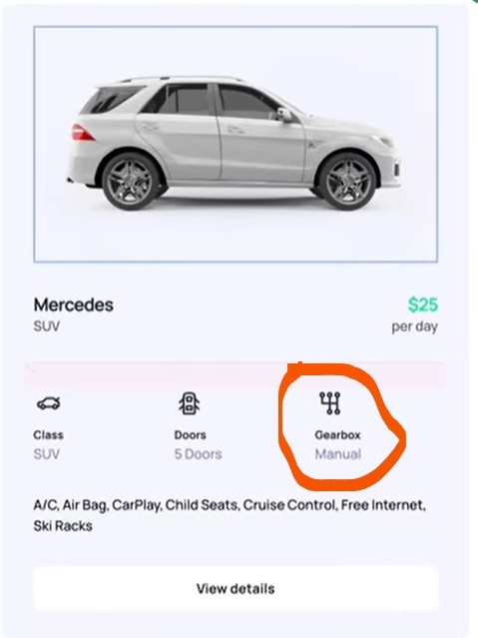Screen dimensions: 478x638
Task: Click the SUV class value under Class
Action: (46, 454)
